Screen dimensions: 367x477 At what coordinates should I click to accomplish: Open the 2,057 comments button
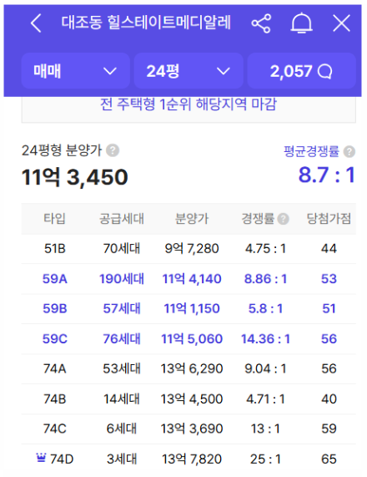point(301,71)
